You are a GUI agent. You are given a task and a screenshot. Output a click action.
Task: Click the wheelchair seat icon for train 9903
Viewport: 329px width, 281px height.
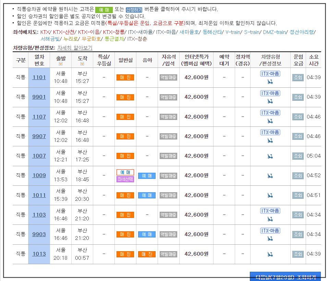[x=270, y=239]
